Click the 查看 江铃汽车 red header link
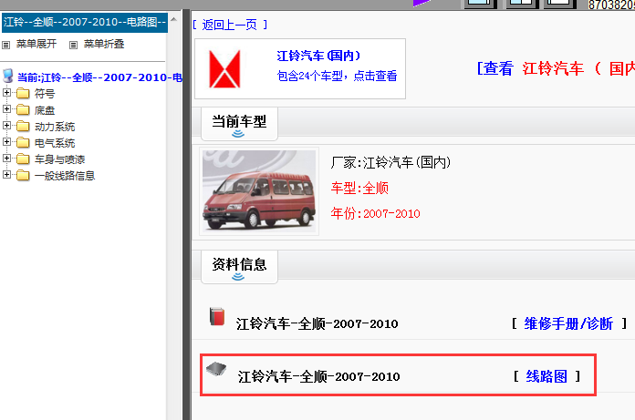The image size is (635, 420). (556, 68)
